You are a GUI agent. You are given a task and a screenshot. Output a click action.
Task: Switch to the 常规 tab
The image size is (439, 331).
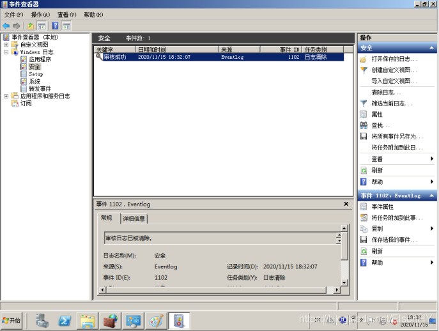(x=106, y=218)
